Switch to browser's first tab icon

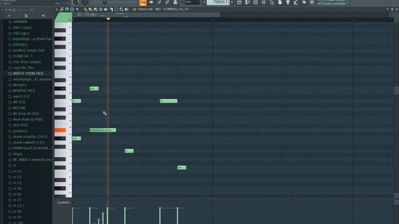click(9, 16)
